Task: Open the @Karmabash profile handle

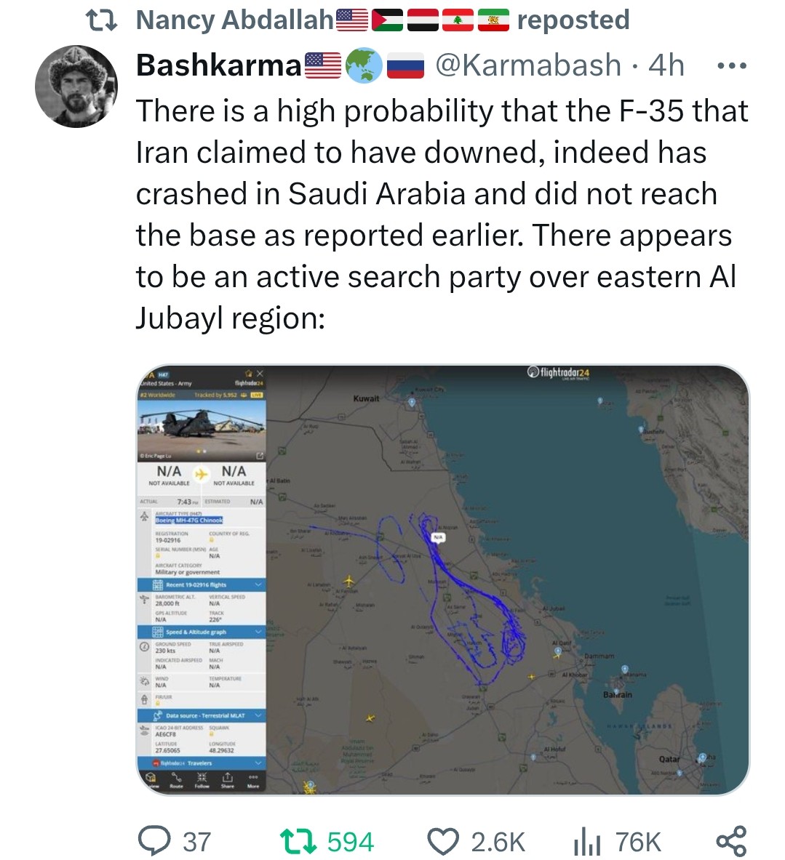Action: 527,65
